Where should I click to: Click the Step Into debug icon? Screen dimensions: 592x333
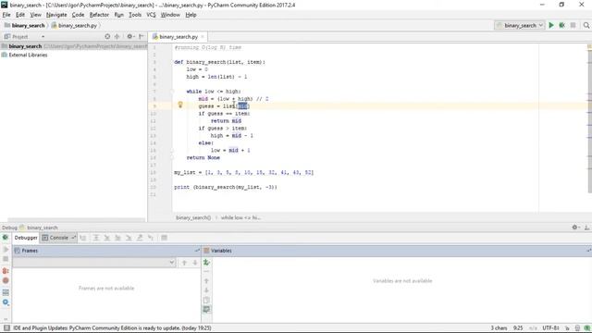(107, 238)
